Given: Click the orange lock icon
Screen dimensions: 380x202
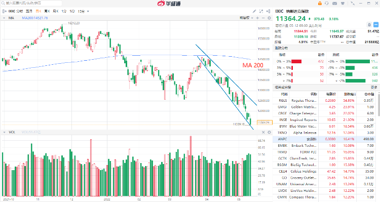Looking at the screenshot, I should pyautogui.click(x=320, y=4).
